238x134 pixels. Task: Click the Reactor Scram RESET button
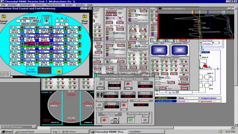click(x=131, y=120)
